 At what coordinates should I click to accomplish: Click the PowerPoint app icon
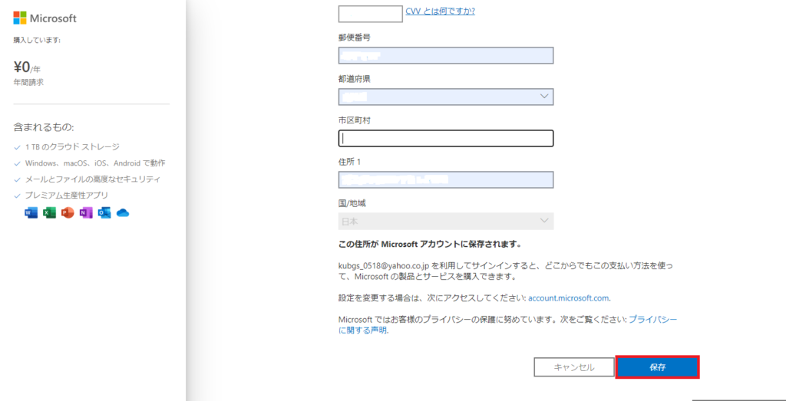[x=68, y=213]
